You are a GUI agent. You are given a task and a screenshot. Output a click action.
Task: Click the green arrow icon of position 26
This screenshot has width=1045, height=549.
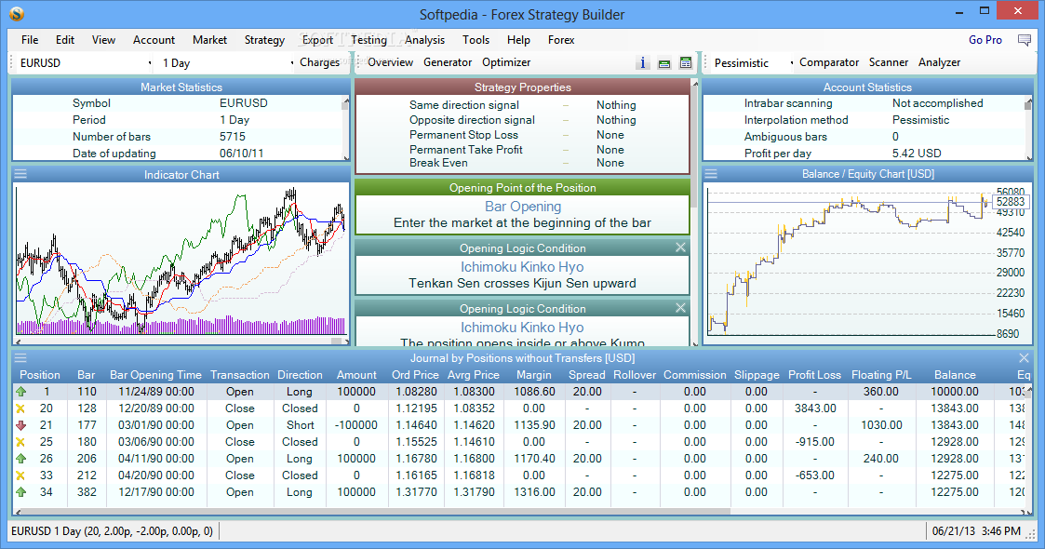pos(20,459)
